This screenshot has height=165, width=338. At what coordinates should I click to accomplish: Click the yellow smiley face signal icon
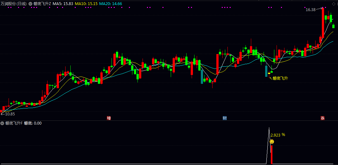[272, 142]
